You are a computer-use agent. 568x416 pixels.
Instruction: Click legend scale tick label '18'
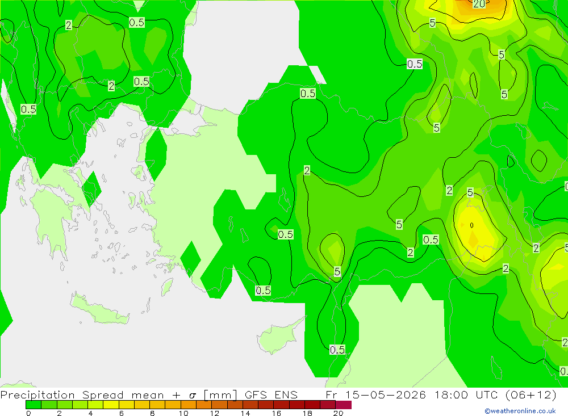307,413
